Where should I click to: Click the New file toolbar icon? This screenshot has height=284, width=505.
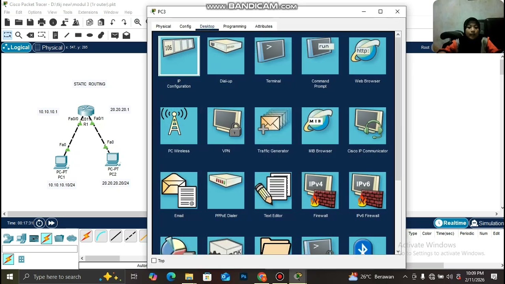7,22
